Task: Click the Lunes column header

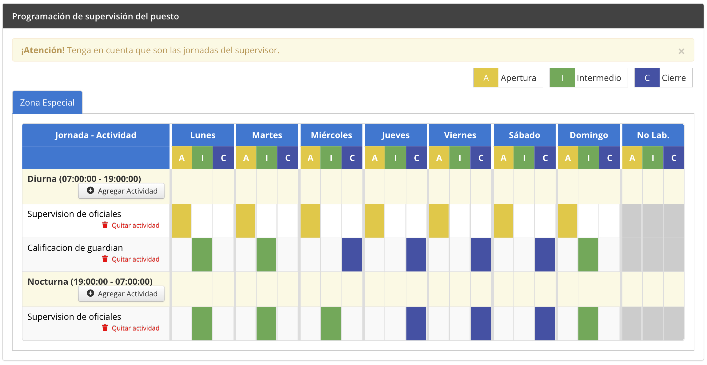Action: tap(203, 135)
